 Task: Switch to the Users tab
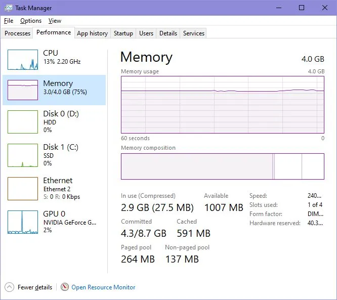pos(146,33)
